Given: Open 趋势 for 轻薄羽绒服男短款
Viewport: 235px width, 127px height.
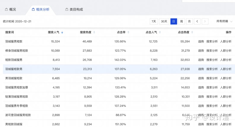Looking at the screenshot, I should point(201,97).
